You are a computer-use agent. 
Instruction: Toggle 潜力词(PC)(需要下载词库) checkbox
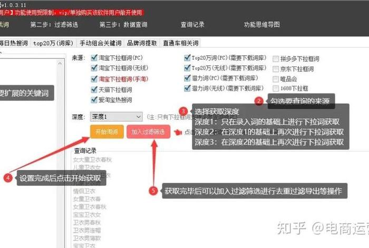coord(187,78)
